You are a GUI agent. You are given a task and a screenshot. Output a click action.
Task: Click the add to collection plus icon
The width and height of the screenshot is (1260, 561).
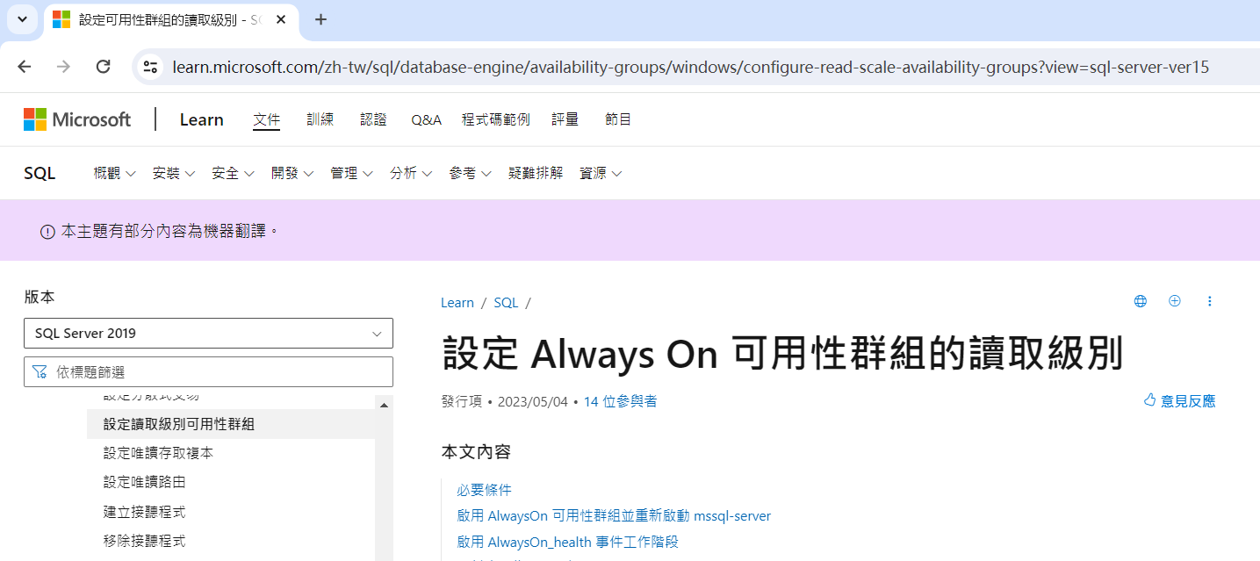coord(1175,301)
